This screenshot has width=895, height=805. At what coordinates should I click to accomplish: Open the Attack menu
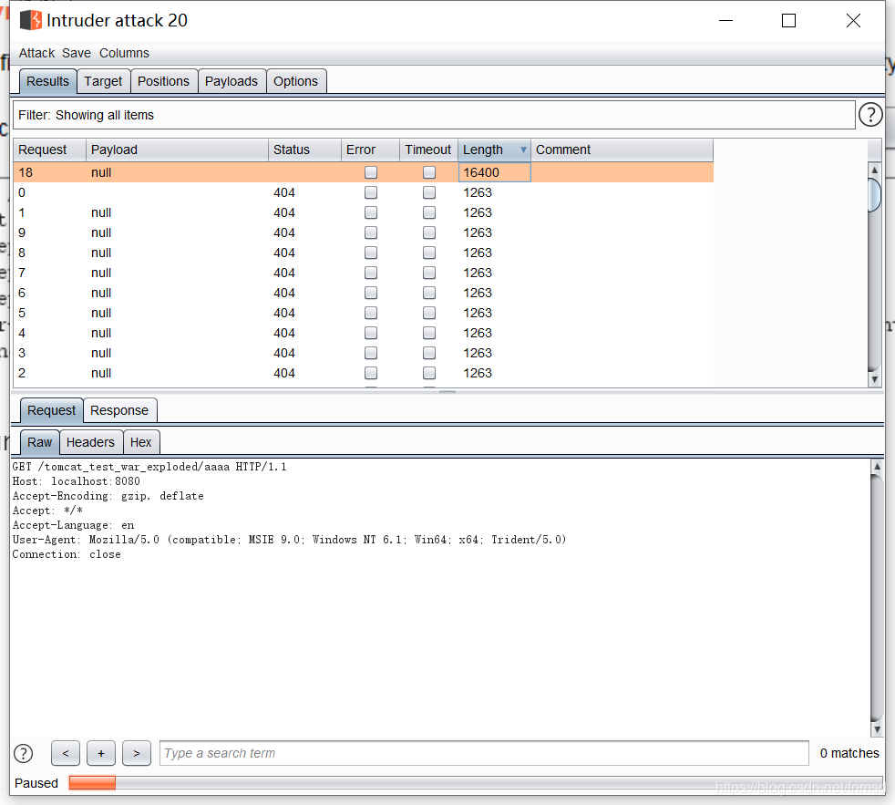(x=36, y=53)
